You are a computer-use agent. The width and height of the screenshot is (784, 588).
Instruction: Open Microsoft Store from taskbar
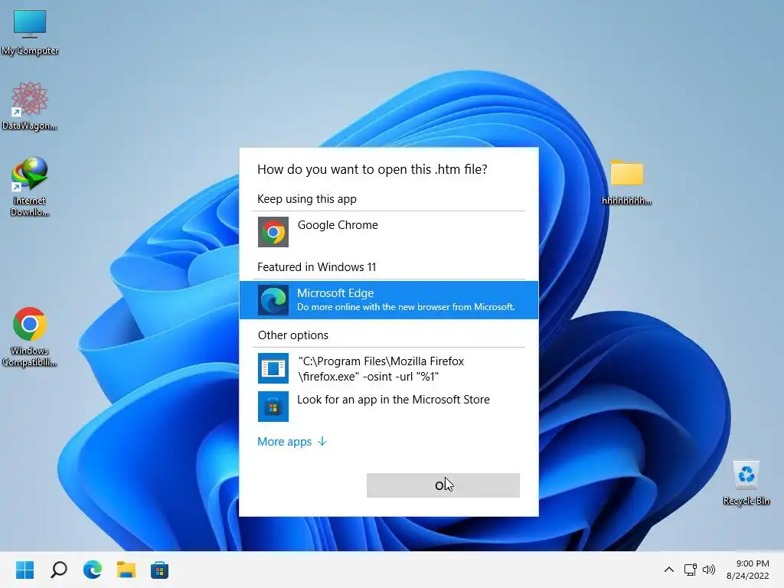(159, 570)
